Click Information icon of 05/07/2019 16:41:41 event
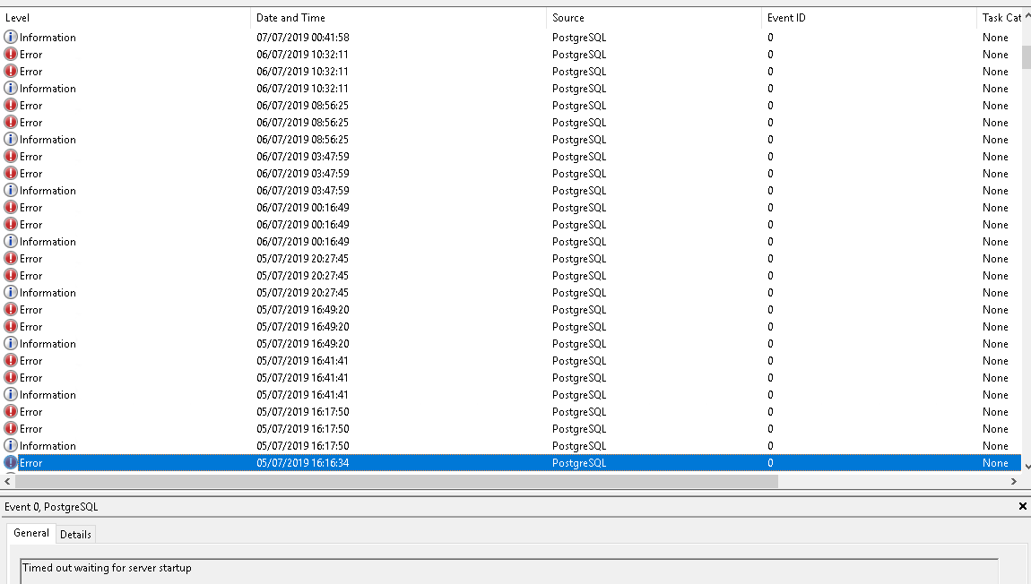Image resolution: width=1031 pixels, height=584 pixels. tap(11, 395)
